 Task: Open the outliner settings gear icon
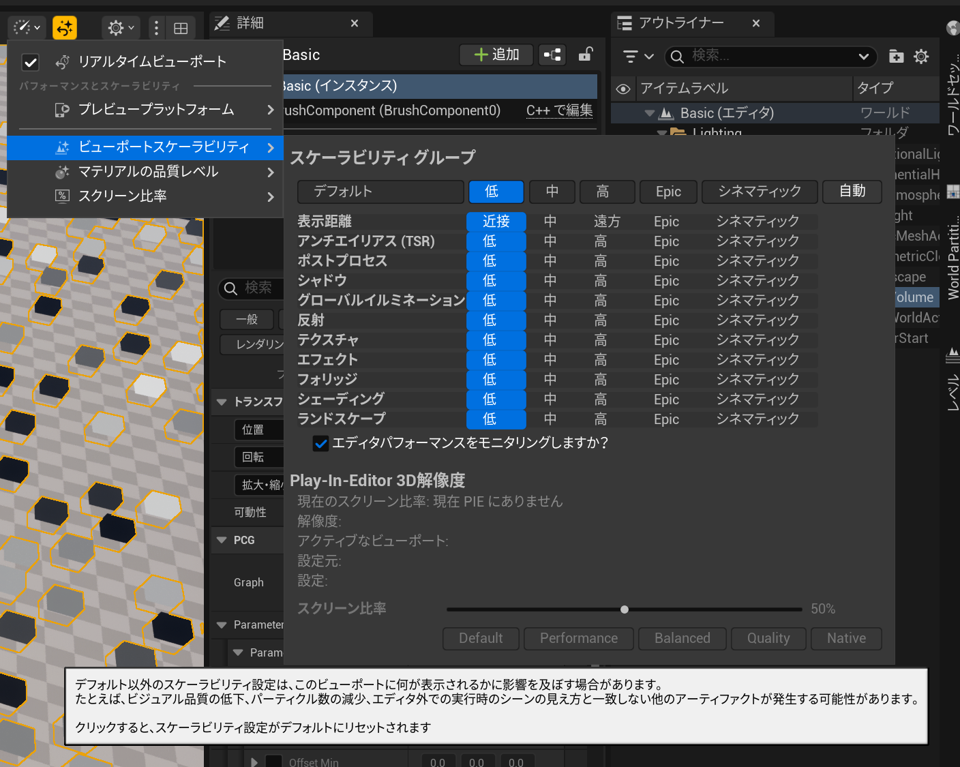tap(922, 57)
